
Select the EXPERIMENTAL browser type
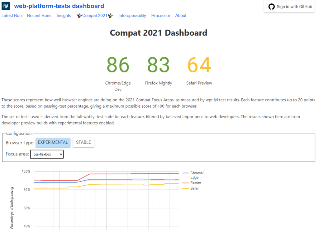pyautogui.click(x=53, y=142)
